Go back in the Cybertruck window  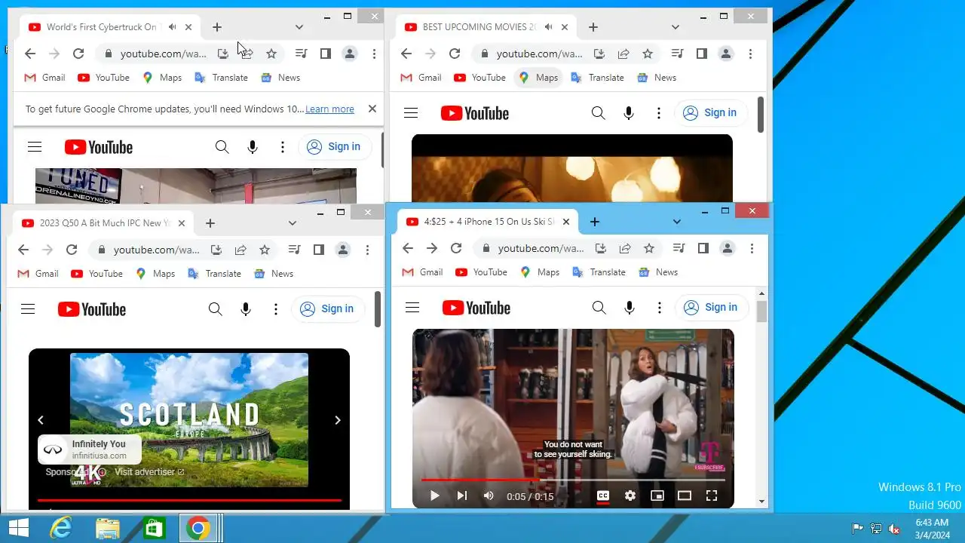30,54
